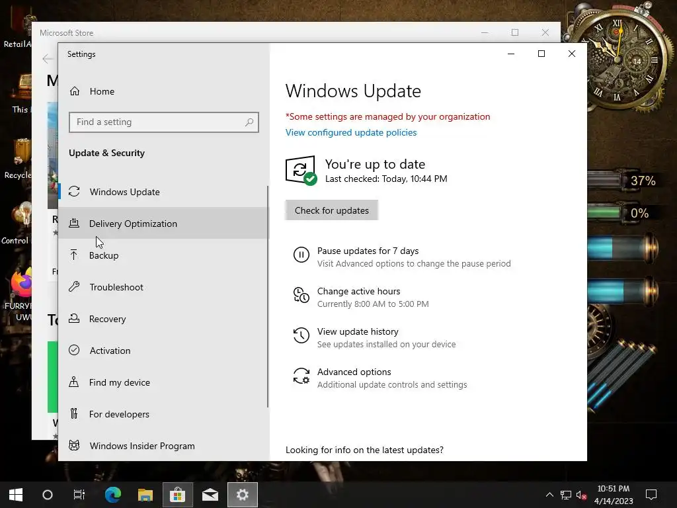Click the gear-sync icon beside Advanced options
Viewport: 677px width, 508px height.
(301, 376)
